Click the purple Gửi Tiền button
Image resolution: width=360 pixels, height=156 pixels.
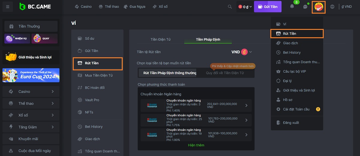[268, 7]
